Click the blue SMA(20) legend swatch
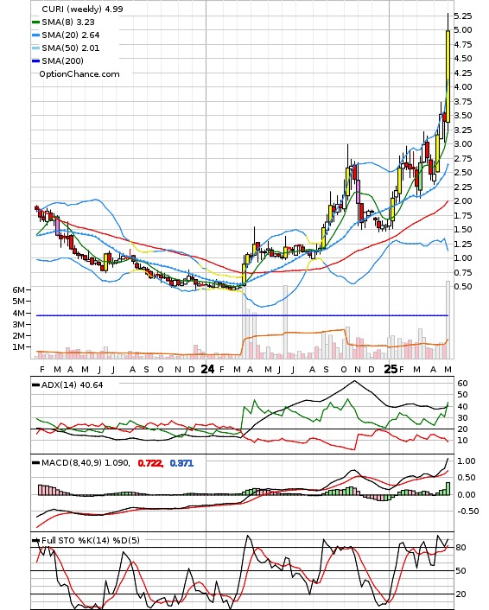 (35, 35)
